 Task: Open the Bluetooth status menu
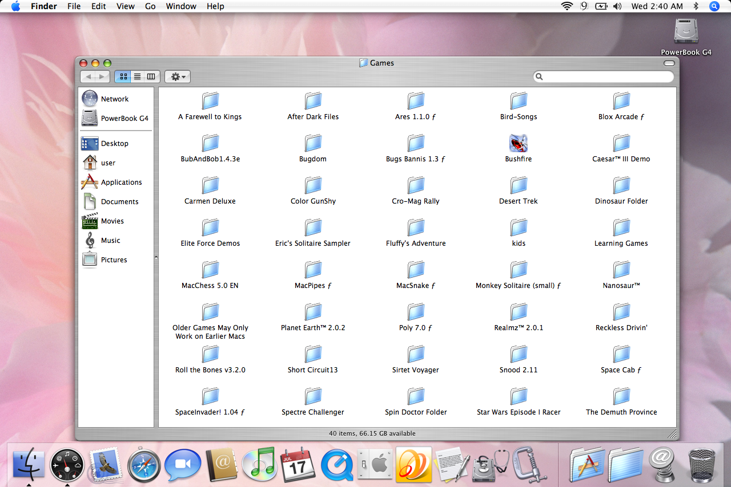696,6
